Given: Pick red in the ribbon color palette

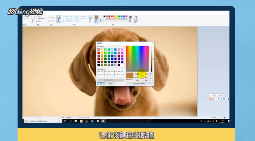Looking at the screenshot, I should coord(112,16).
